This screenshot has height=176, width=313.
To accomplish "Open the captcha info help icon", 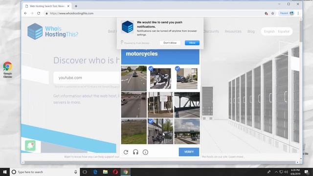I will 145,152.
